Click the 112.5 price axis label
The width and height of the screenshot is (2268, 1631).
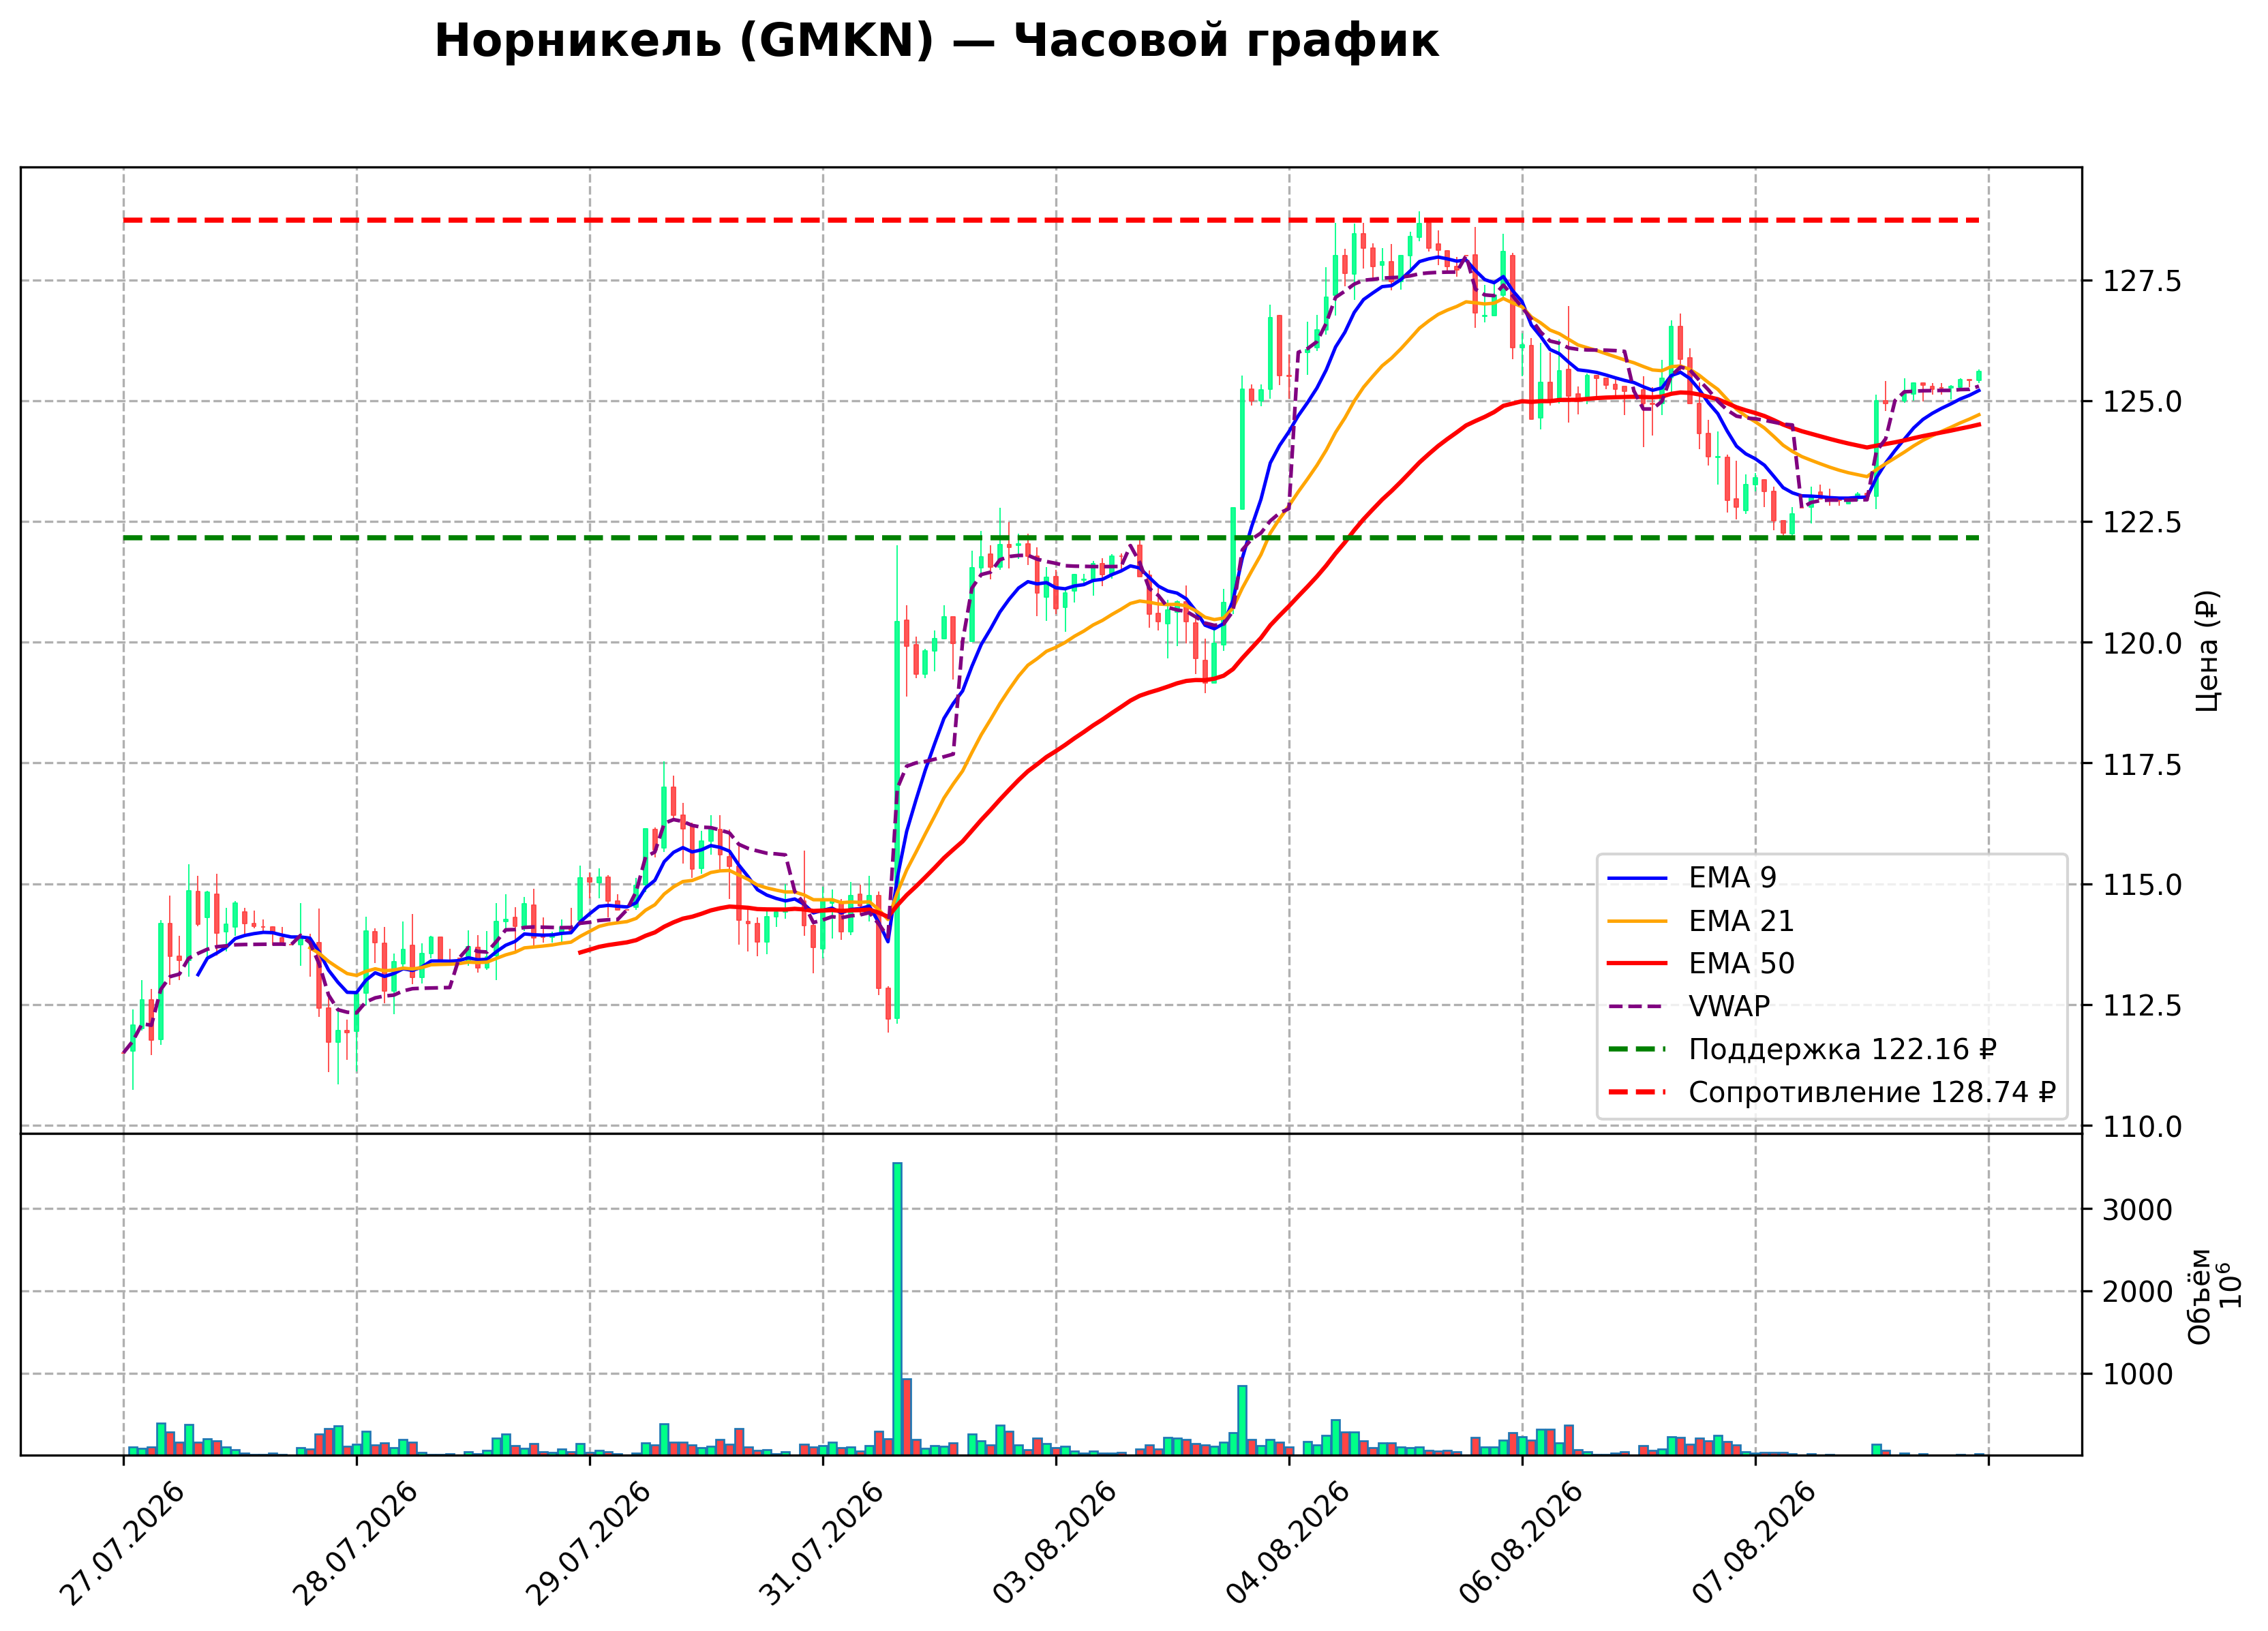(2142, 1007)
